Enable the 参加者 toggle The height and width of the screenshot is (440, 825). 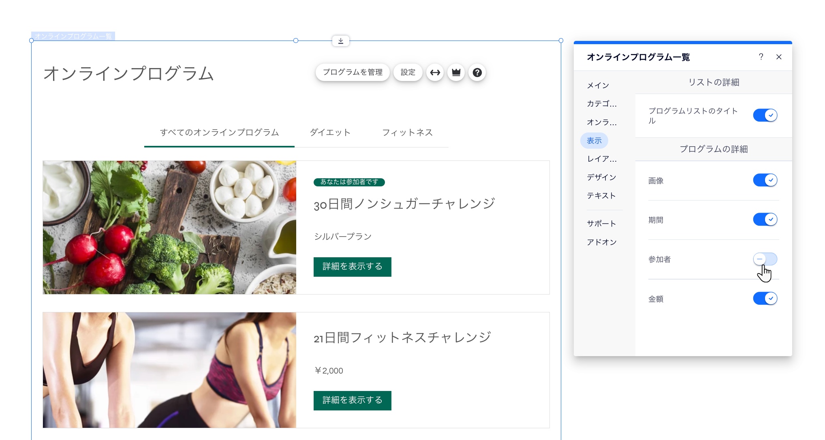(765, 259)
